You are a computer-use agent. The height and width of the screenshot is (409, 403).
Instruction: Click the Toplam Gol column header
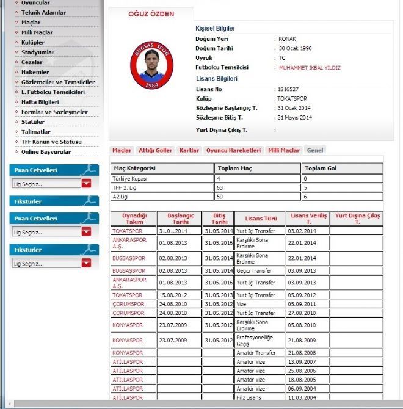click(342, 168)
